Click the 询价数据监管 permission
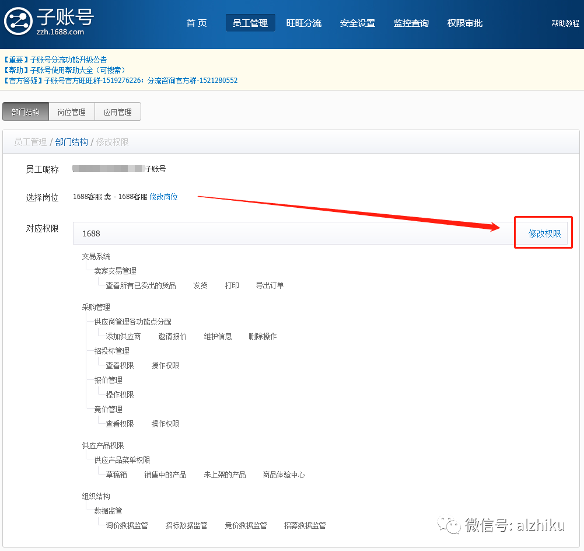 127,525
